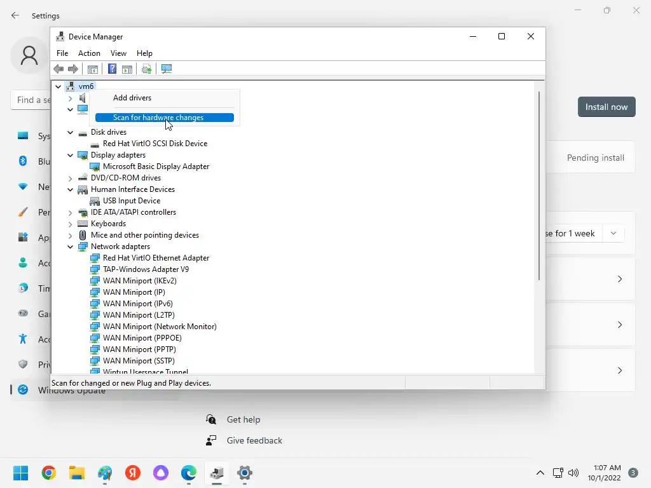Screen dimensions: 651x488
Task: Toggle Show/Hide Console Tree toolbar icon
Action: pos(93,69)
